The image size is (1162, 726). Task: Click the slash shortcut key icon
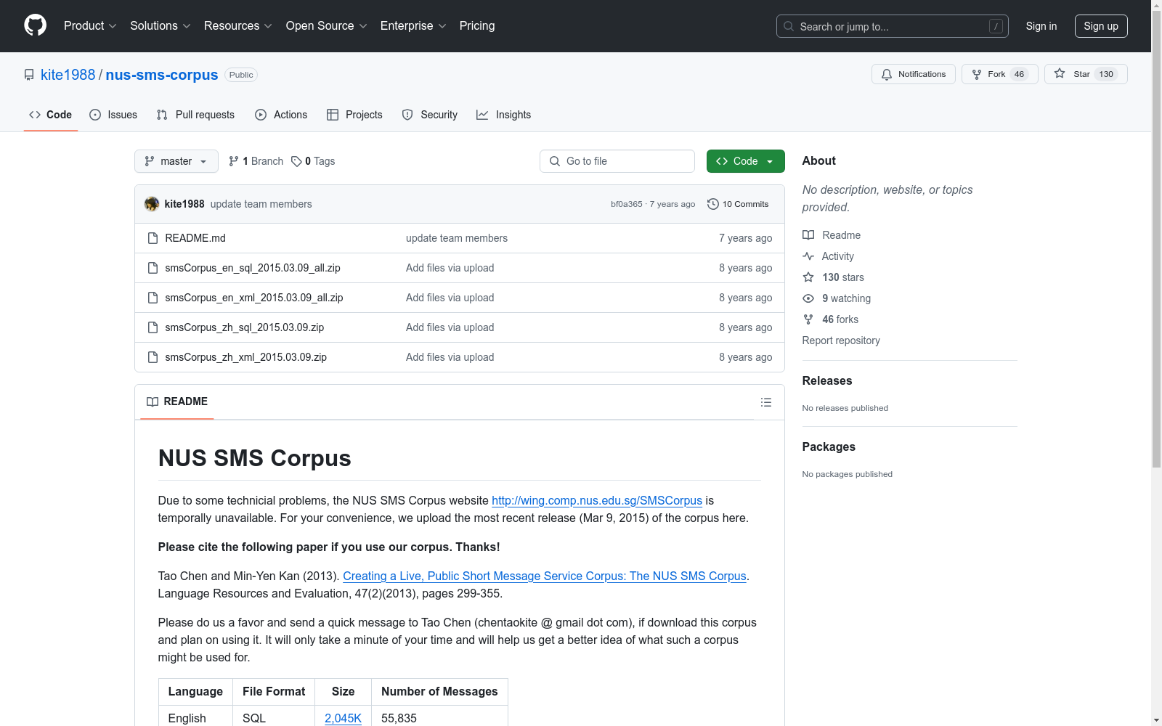[996, 26]
